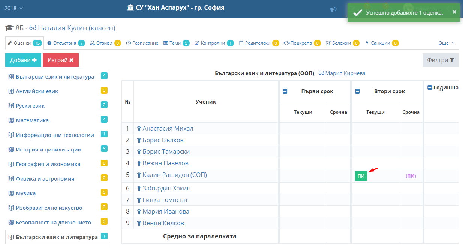This screenshot has width=463, height=248.
Task: Select Английски език in subject list
Action: (37, 91)
